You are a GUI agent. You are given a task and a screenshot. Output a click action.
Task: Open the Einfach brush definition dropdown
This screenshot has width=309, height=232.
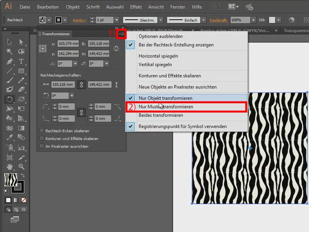tap(204, 20)
